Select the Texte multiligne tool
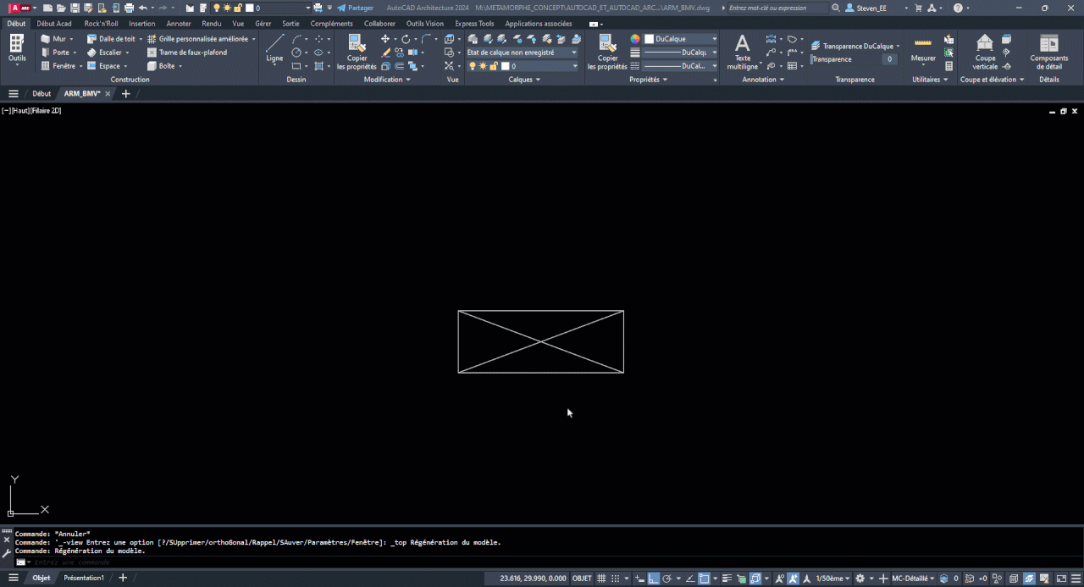Screen dimensions: 1084x587 (743, 53)
